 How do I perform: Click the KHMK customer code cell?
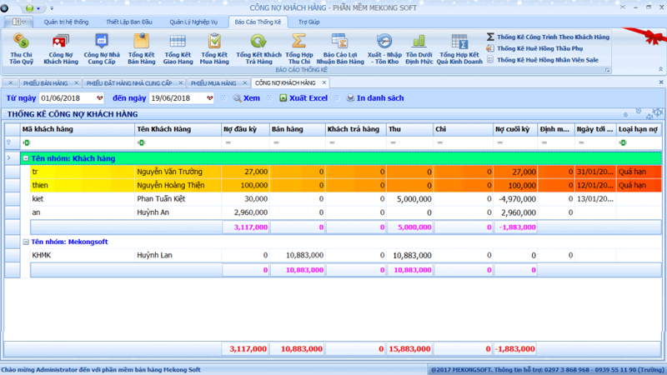(x=83, y=256)
